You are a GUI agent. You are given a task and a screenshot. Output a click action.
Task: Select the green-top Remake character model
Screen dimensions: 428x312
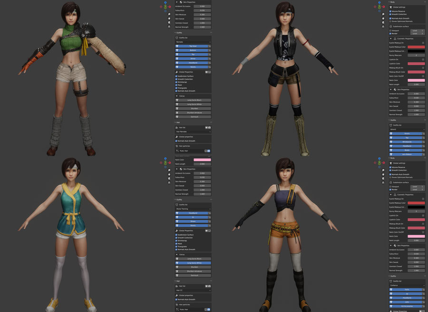pyautogui.click(x=71, y=79)
